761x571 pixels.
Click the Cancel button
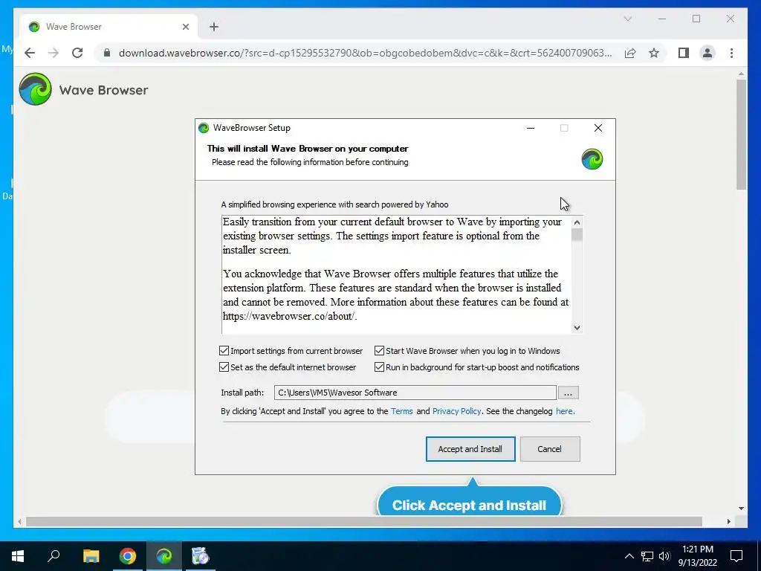(549, 449)
